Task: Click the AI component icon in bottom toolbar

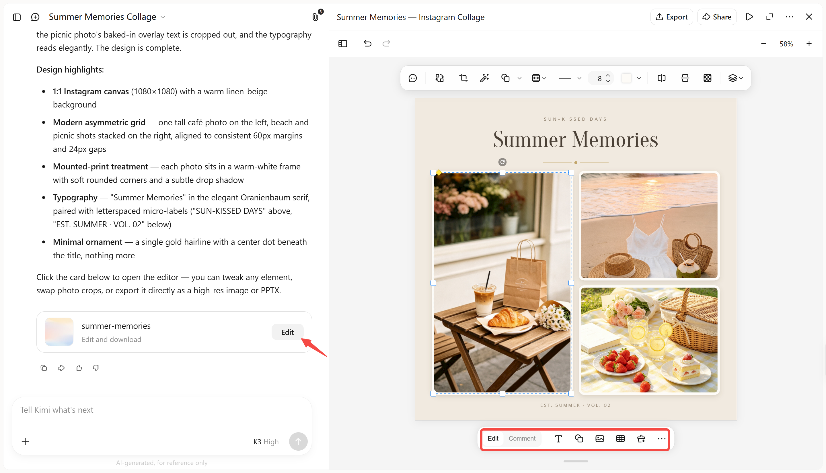Action: click(x=641, y=439)
